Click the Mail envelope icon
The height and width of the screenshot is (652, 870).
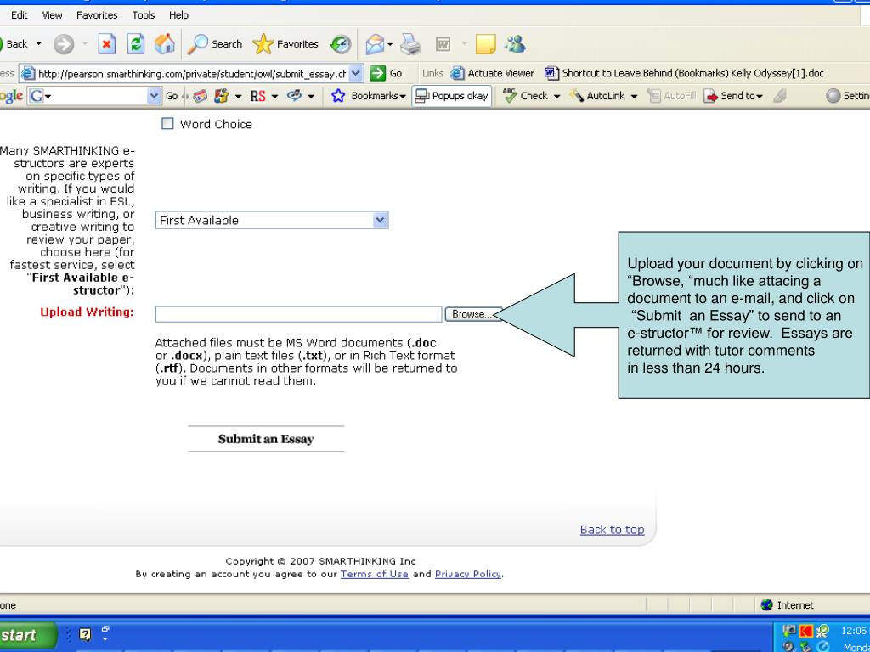point(375,44)
